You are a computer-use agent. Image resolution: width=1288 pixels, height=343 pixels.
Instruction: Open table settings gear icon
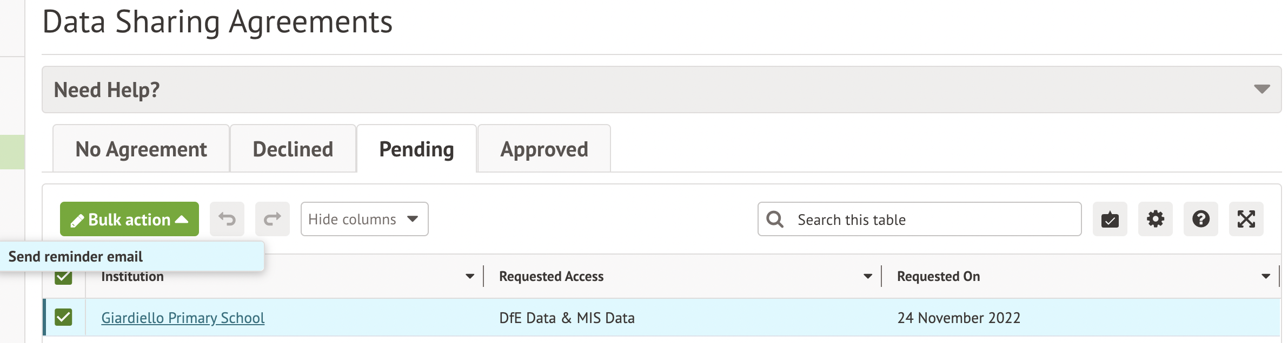click(x=1155, y=219)
